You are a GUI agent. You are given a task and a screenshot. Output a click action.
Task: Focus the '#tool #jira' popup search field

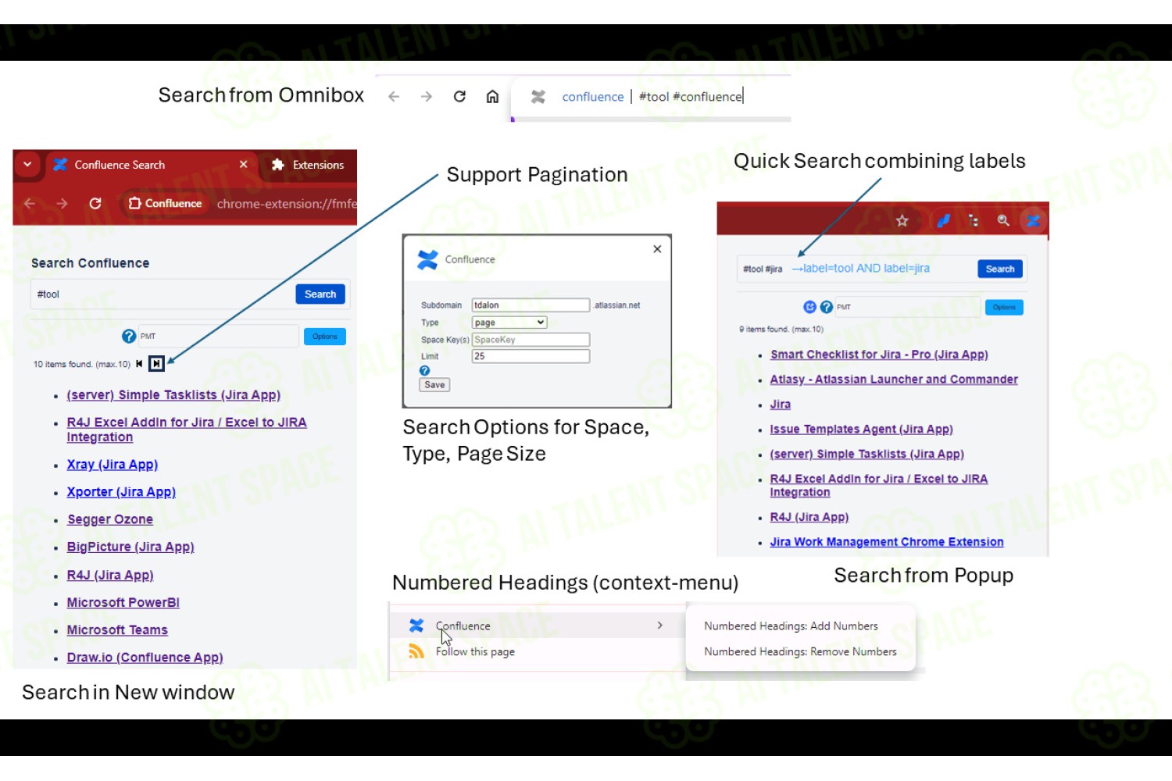click(x=857, y=269)
